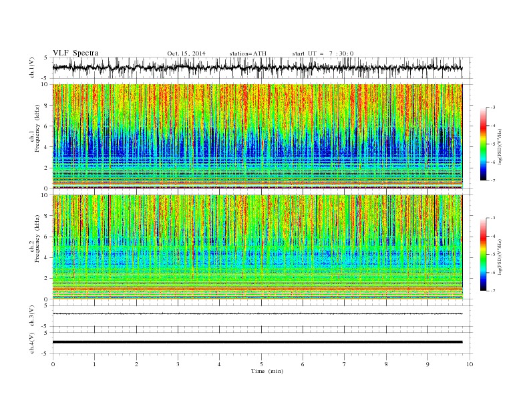Viewport: 529px width, 409px height.
Task: Click the time axis tick label '10'
Action: 470,364
